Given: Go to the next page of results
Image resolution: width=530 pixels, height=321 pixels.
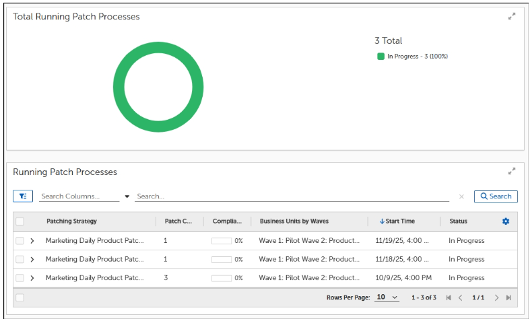Looking at the screenshot, I should pyautogui.click(x=496, y=297).
